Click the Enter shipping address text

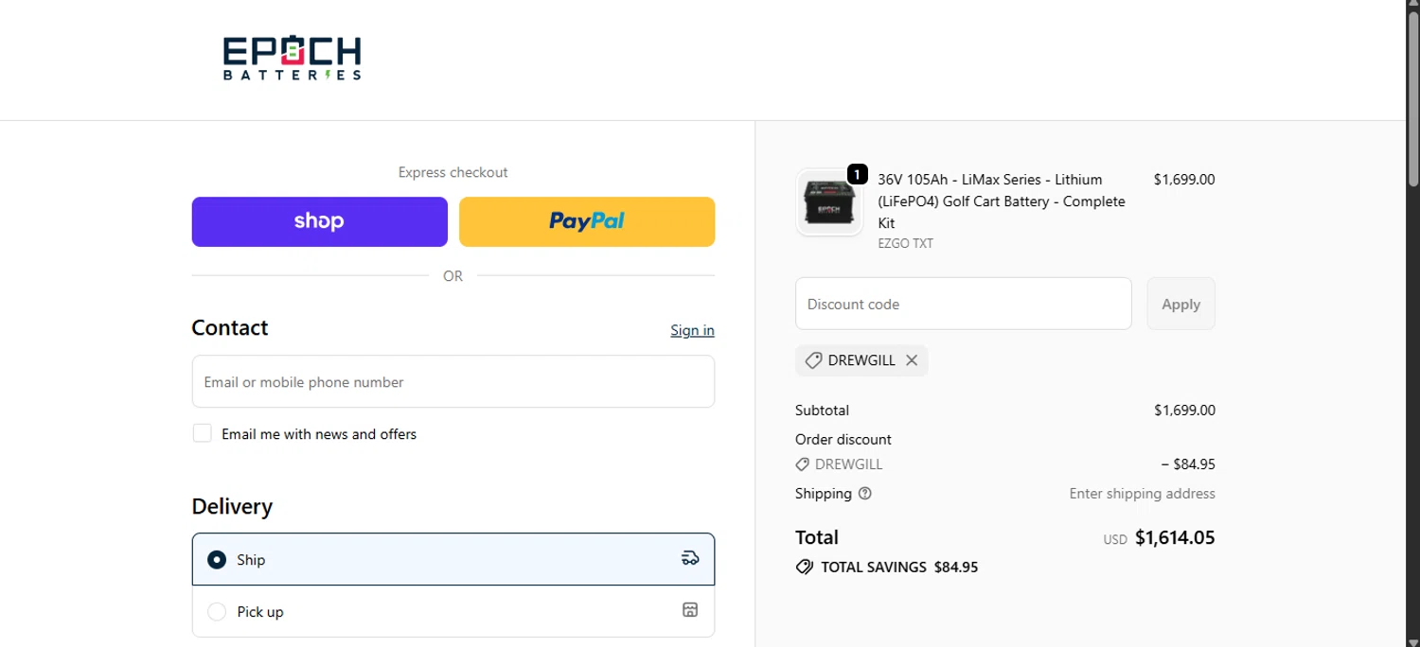[1142, 494]
